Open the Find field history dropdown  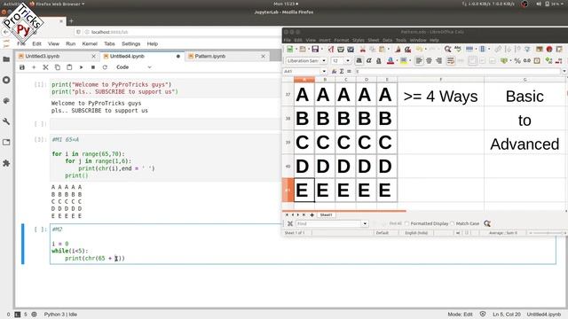(365, 223)
